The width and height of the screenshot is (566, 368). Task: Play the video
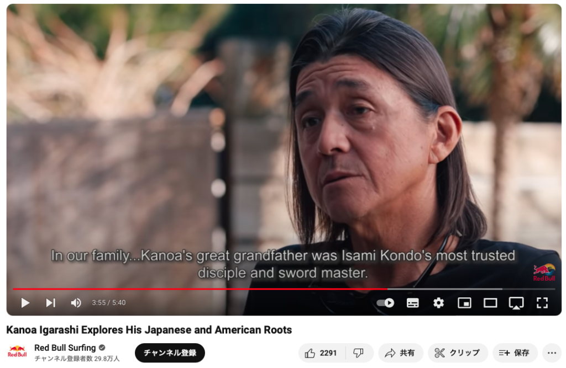[25, 303]
